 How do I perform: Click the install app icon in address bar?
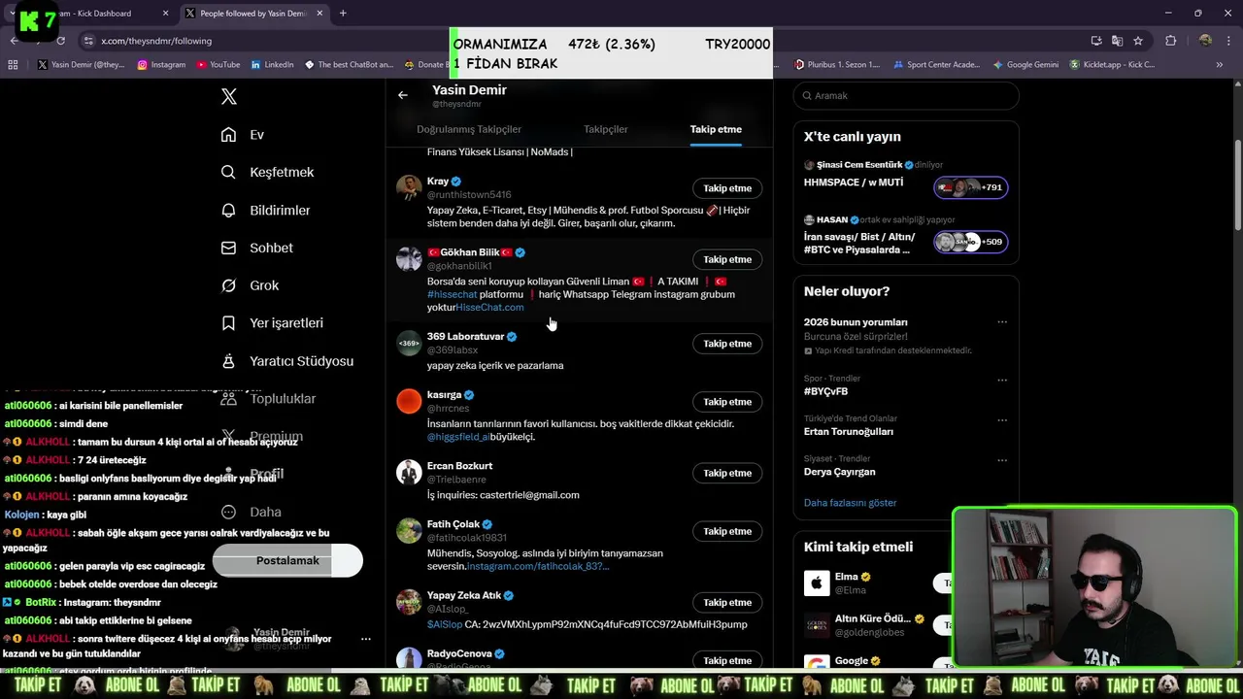tap(1096, 41)
